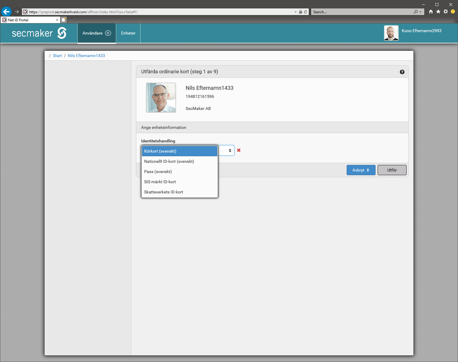This screenshot has width=458, height=362.
Task: Switch to the Enheter tab
Action: tap(128, 33)
